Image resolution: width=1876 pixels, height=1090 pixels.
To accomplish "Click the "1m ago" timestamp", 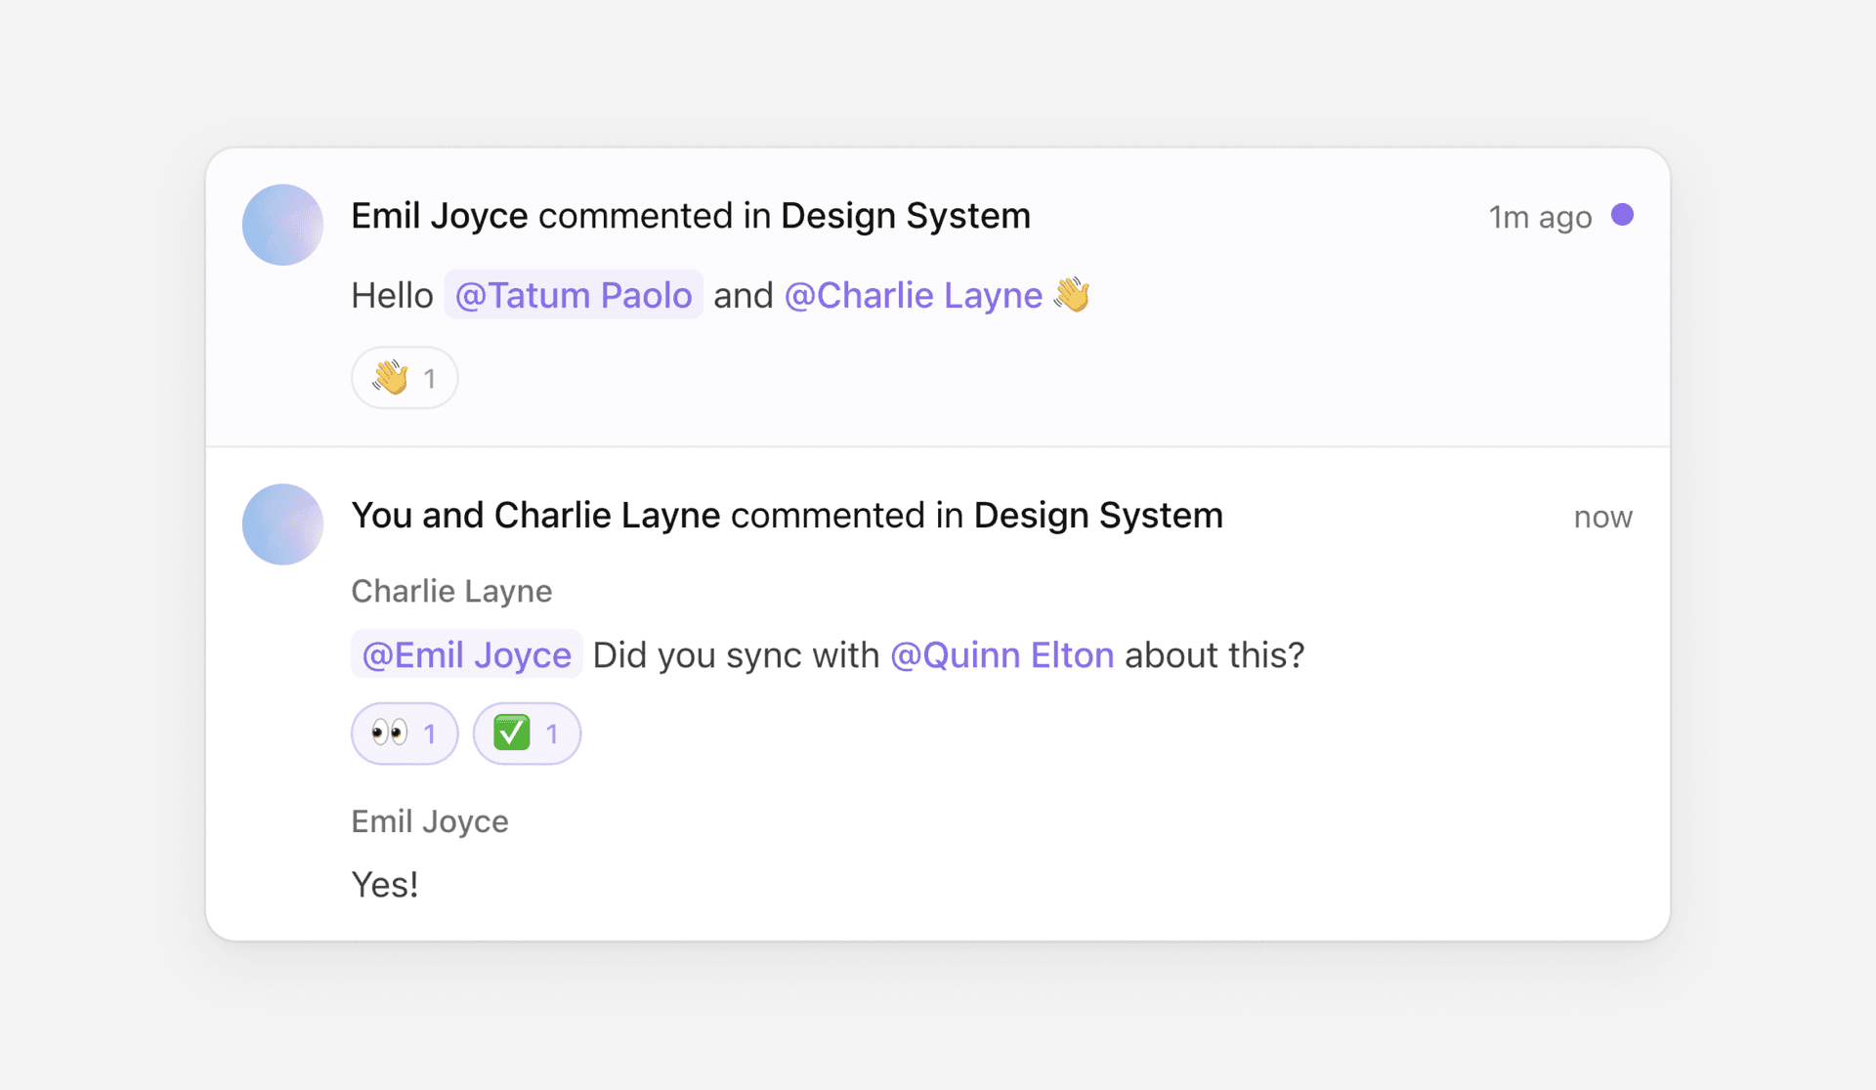I will (x=1539, y=217).
